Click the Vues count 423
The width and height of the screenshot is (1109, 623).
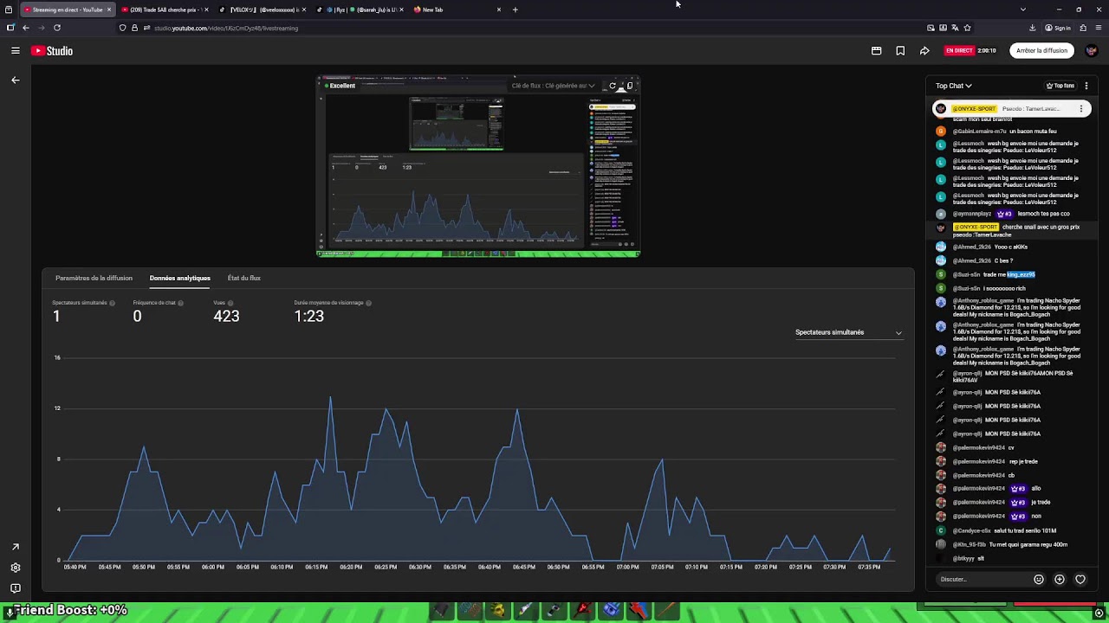(x=226, y=316)
